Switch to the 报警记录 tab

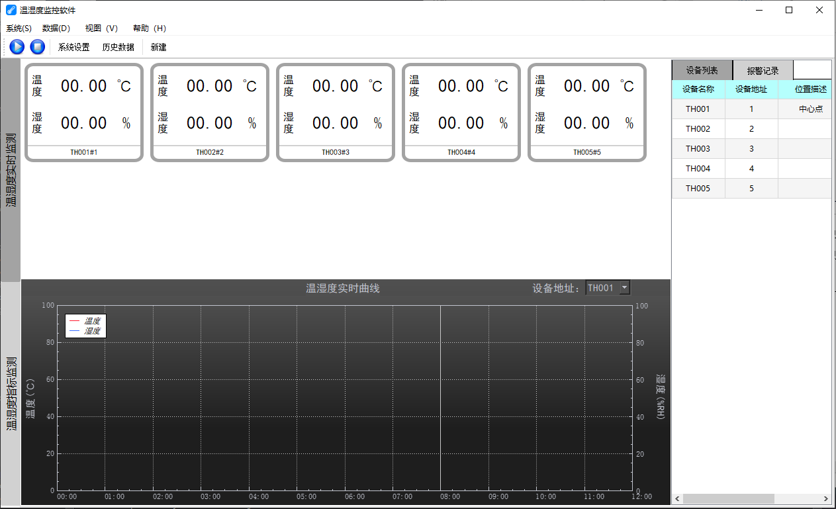tap(763, 70)
